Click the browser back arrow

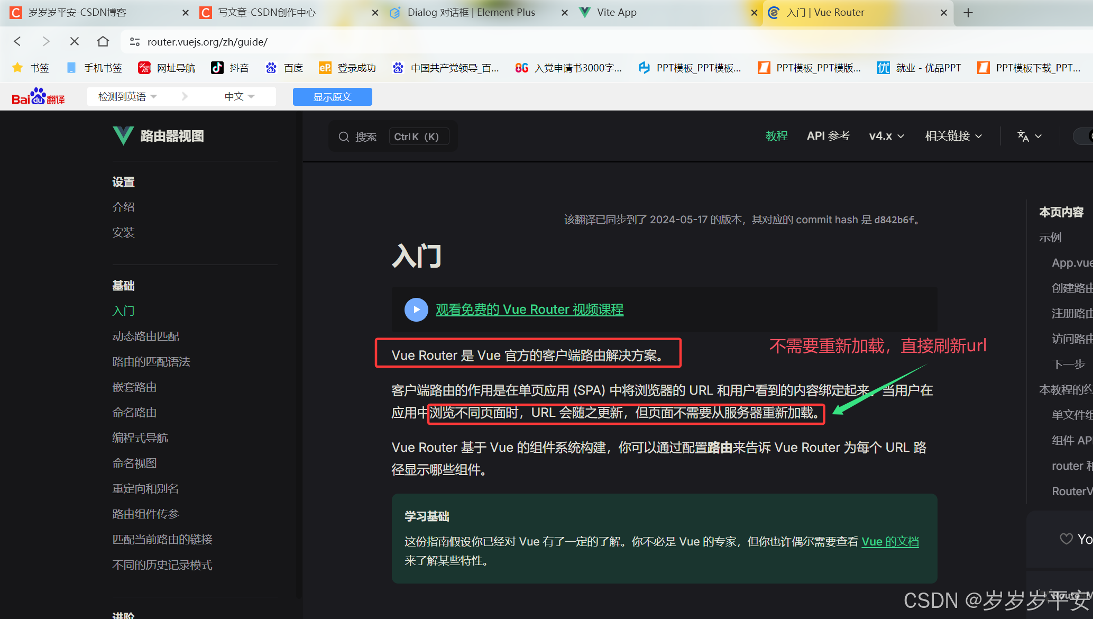click(17, 41)
